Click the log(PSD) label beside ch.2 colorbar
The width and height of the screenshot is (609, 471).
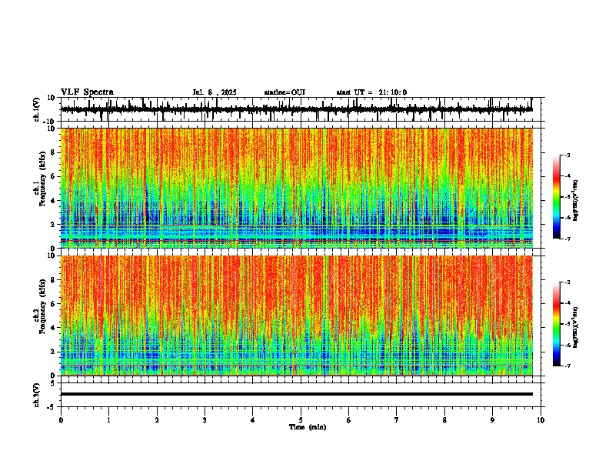pyautogui.click(x=575, y=326)
